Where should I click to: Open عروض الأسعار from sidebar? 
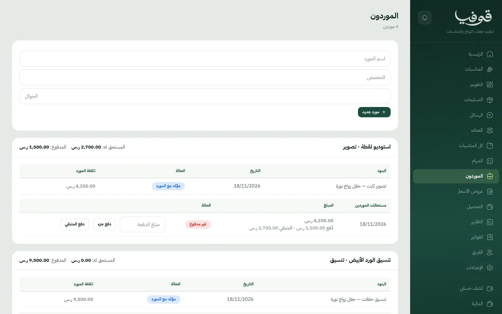[x=456, y=192]
